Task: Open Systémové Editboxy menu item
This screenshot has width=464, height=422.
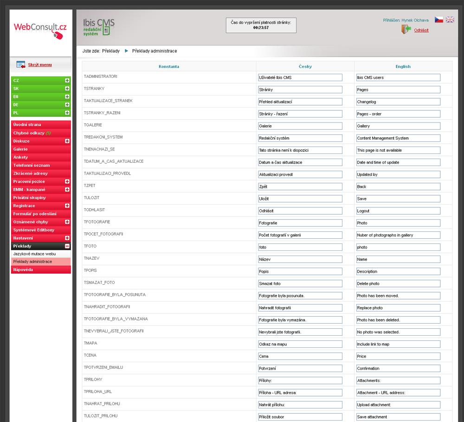Action: click(x=41, y=230)
